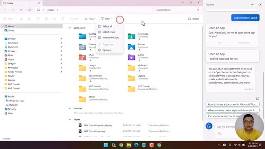Go back with the back arrow

pyautogui.click(x=5, y=10)
